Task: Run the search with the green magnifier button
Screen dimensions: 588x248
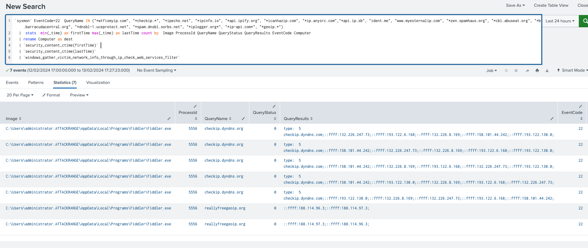Action: click(x=584, y=21)
